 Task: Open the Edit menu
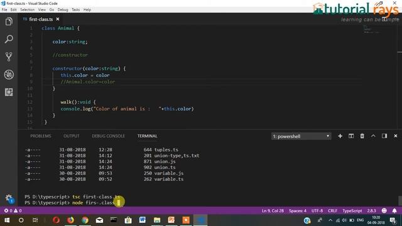(14, 10)
